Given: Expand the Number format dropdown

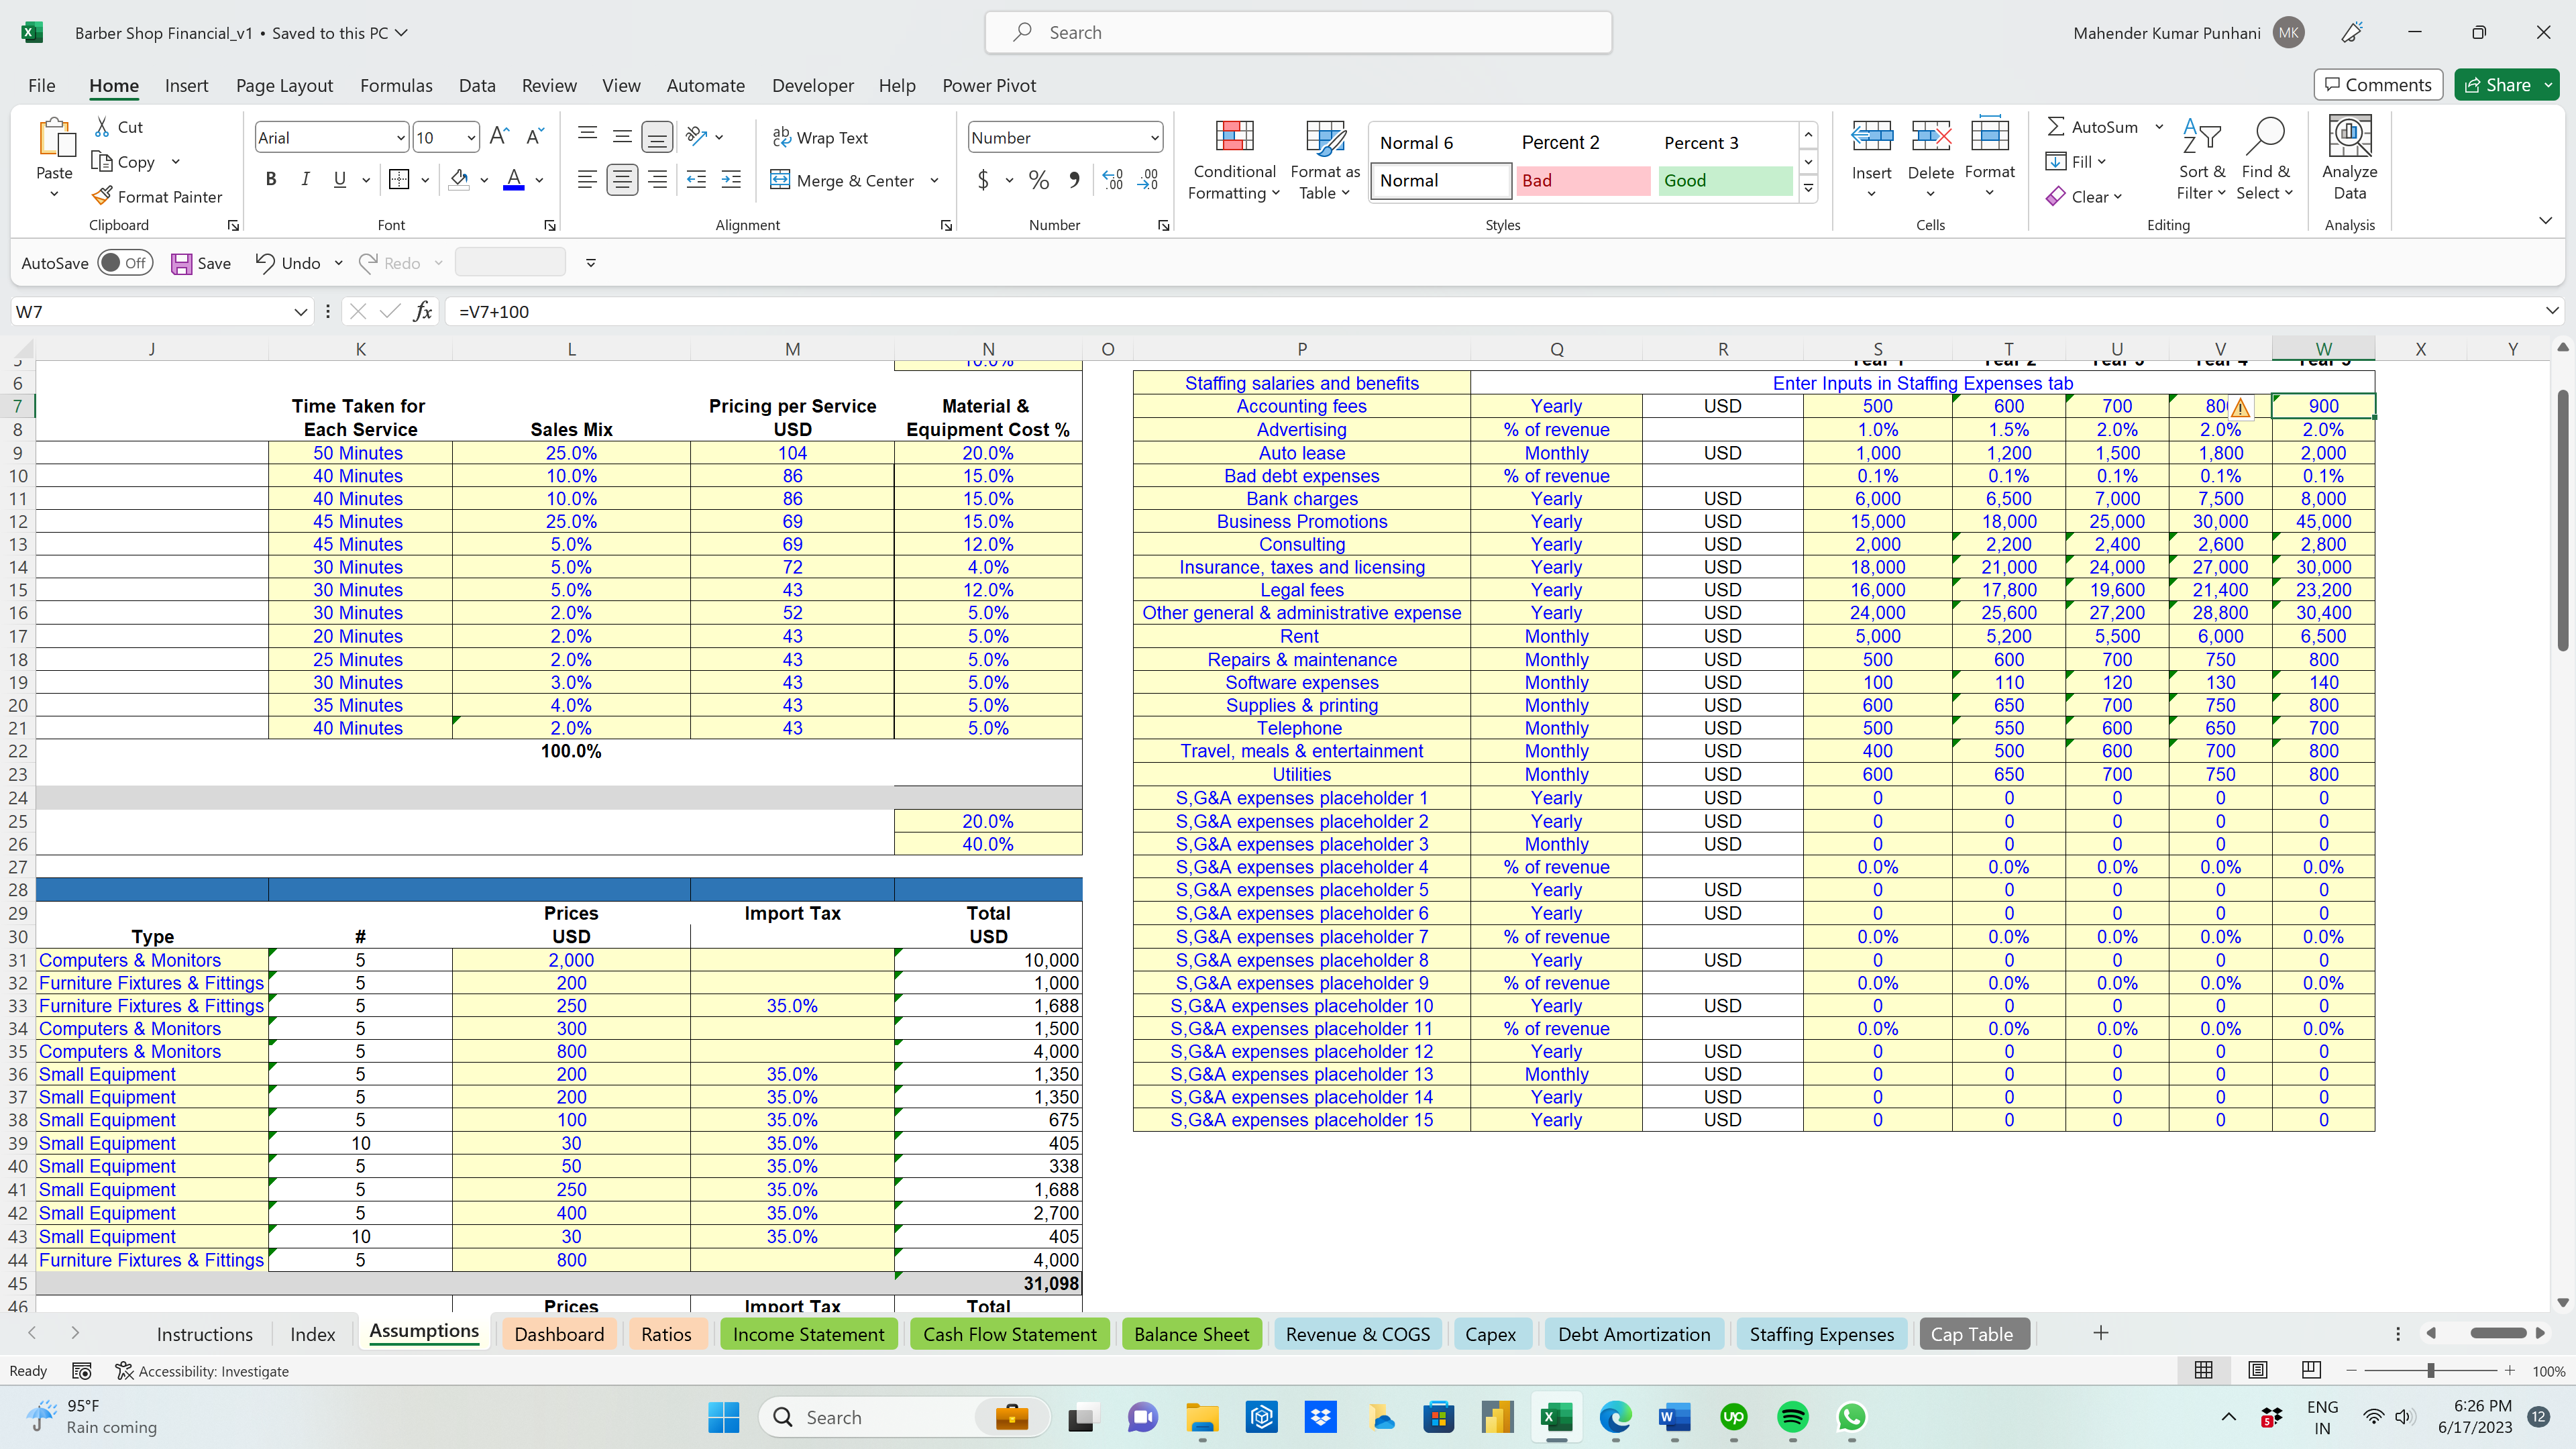Looking at the screenshot, I should pos(1154,138).
